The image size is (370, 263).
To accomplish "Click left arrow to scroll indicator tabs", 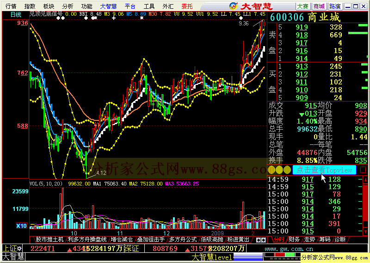I will click(259, 240).
